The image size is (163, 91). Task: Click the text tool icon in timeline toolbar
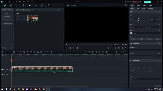[x=31, y=52]
